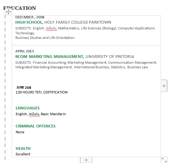Click the table resize corner handle
175x163 pixels.
[x=164, y=160]
